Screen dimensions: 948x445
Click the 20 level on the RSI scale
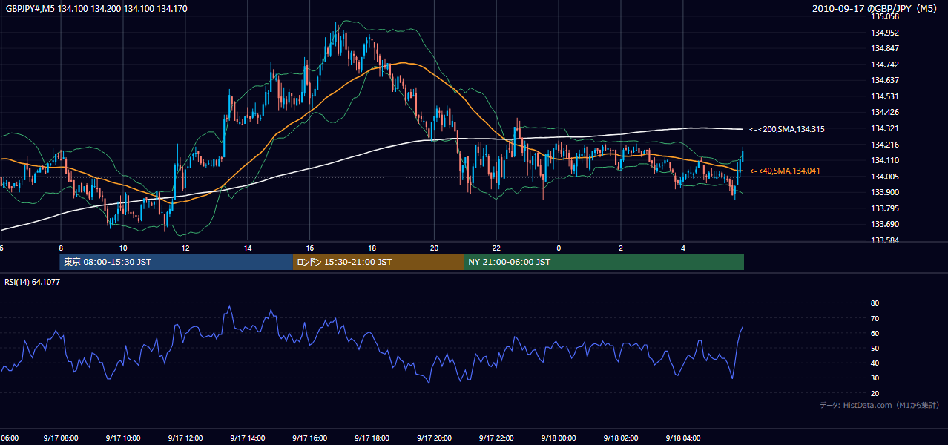(875, 393)
